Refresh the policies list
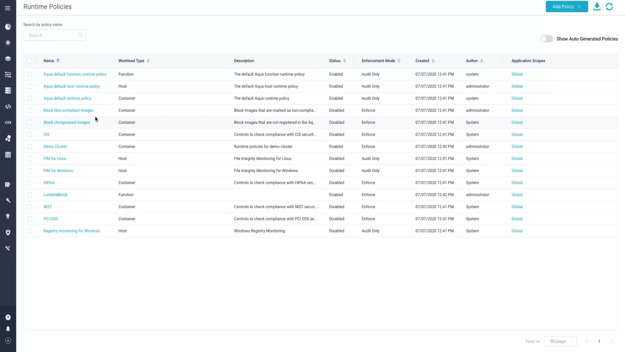 click(609, 7)
